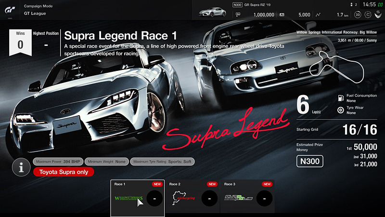
Task: Click the Tyre Wear None text
Action: pos(355,110)
